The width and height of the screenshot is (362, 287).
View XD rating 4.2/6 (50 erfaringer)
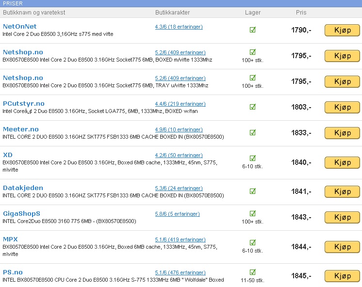tap(179, 155)
